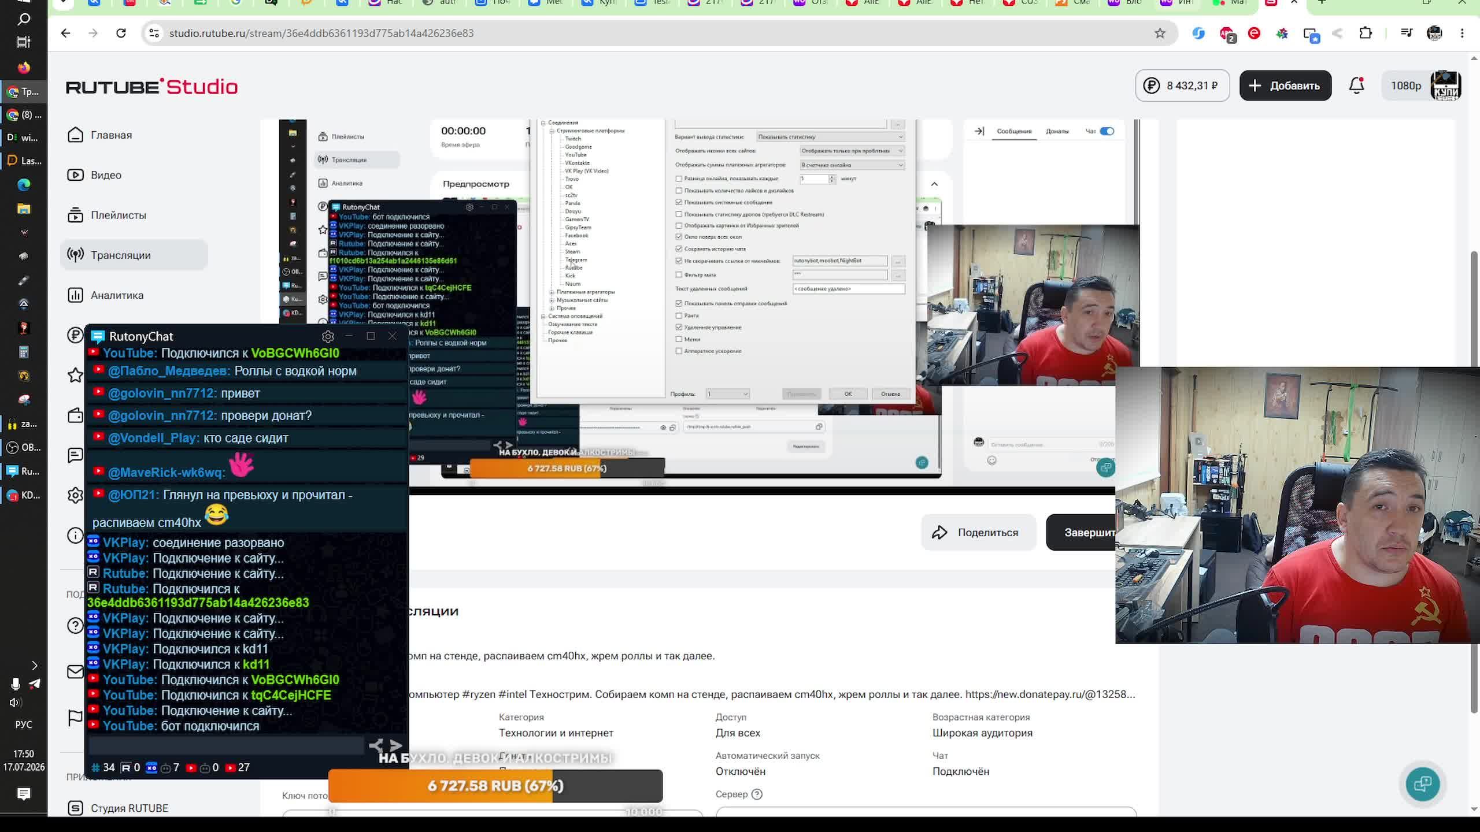
Task: Click the envelope mail icon in sidebar
Action: 75,671
